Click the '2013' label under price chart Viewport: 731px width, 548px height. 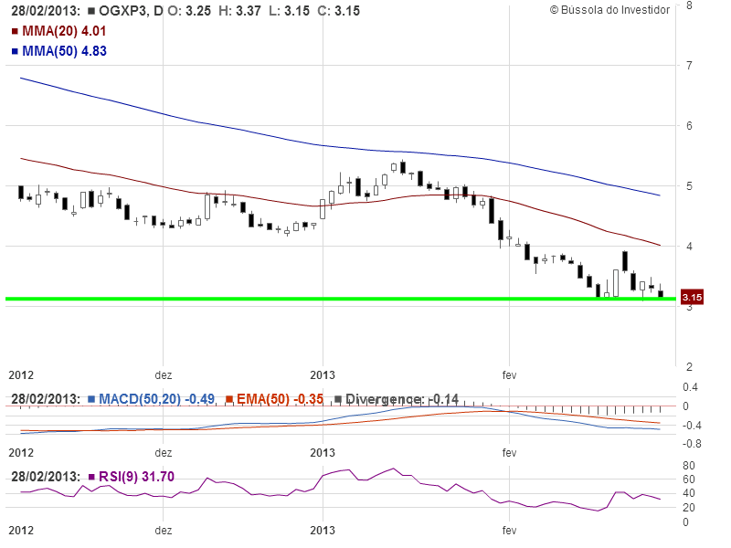(323, 375)
